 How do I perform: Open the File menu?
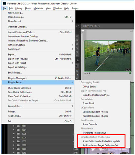click(5, 8)
